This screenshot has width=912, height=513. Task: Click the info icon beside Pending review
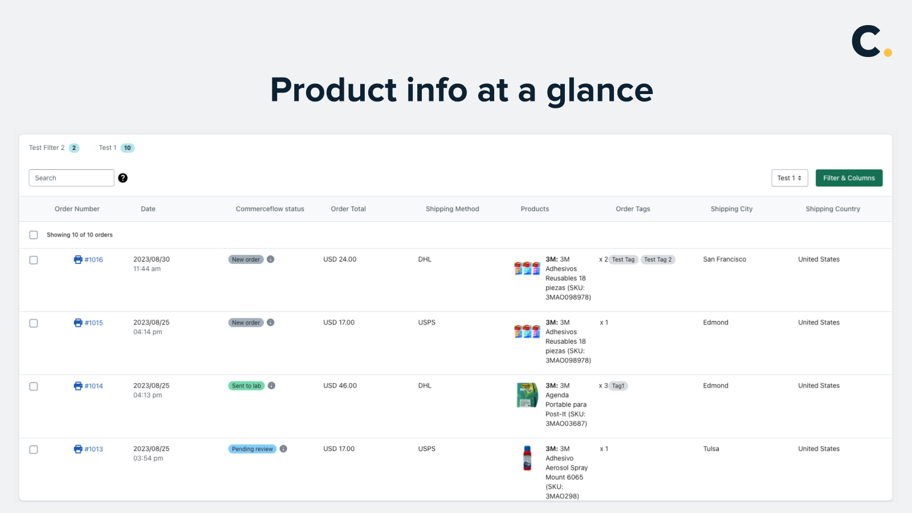point(283,449)
